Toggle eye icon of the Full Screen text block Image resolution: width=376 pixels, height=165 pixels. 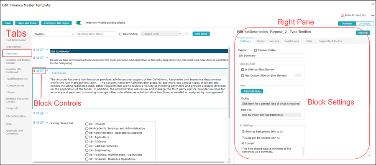point(38,70)
